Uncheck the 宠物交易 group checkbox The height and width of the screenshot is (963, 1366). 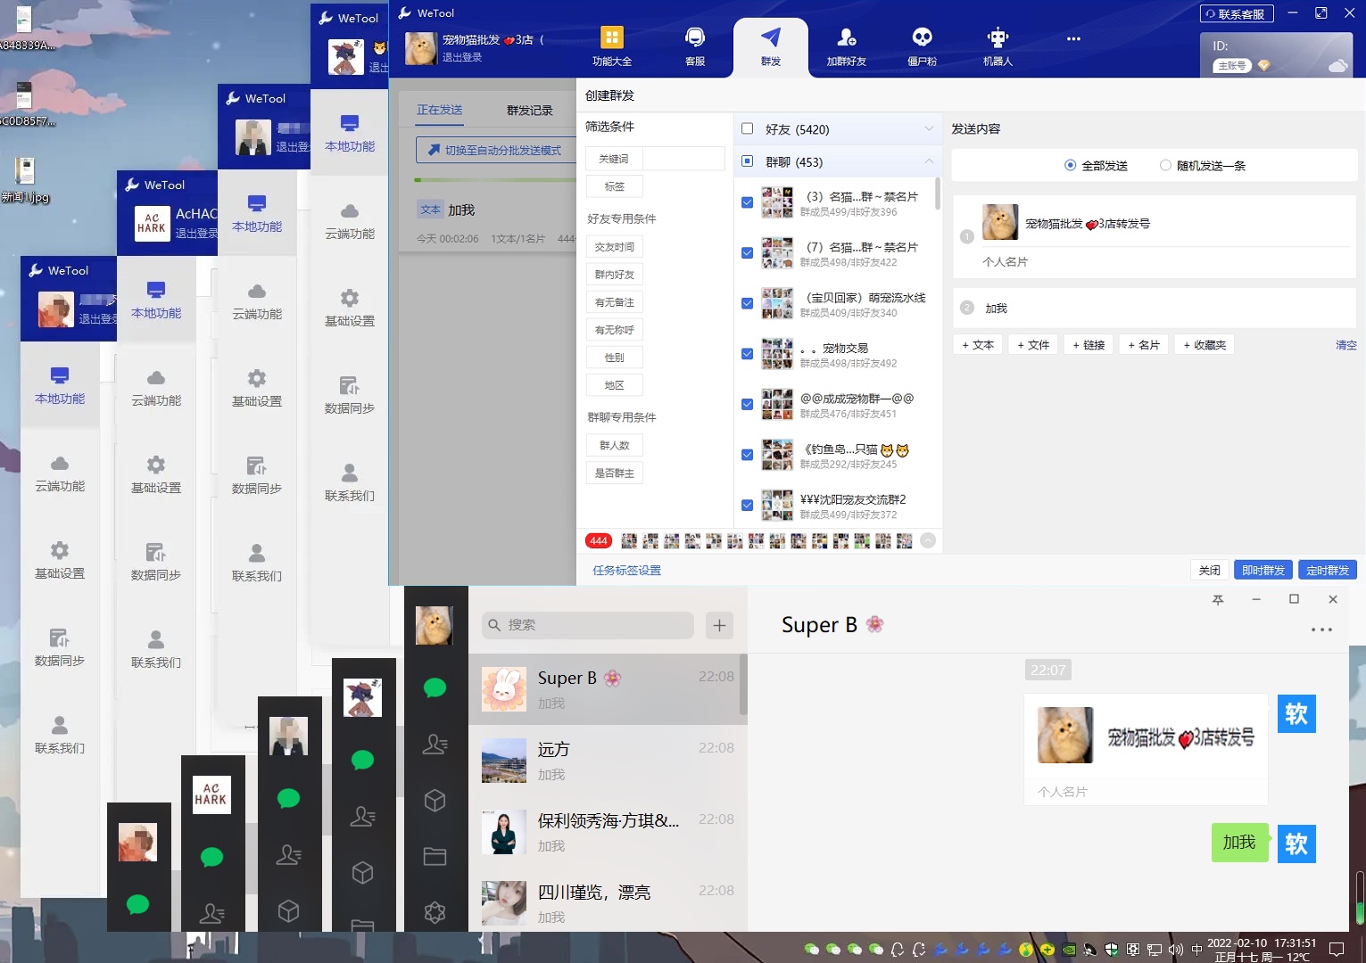(748, 354)
